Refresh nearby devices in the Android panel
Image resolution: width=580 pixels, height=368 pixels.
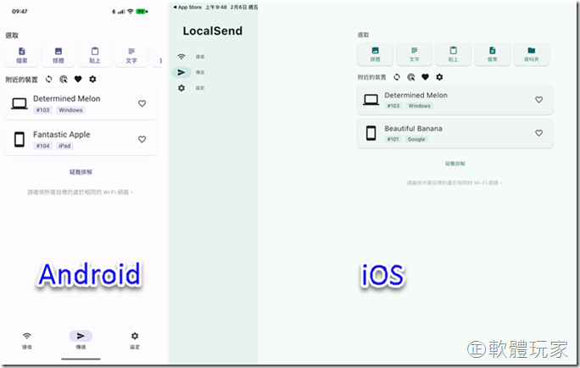click(49, 79)
